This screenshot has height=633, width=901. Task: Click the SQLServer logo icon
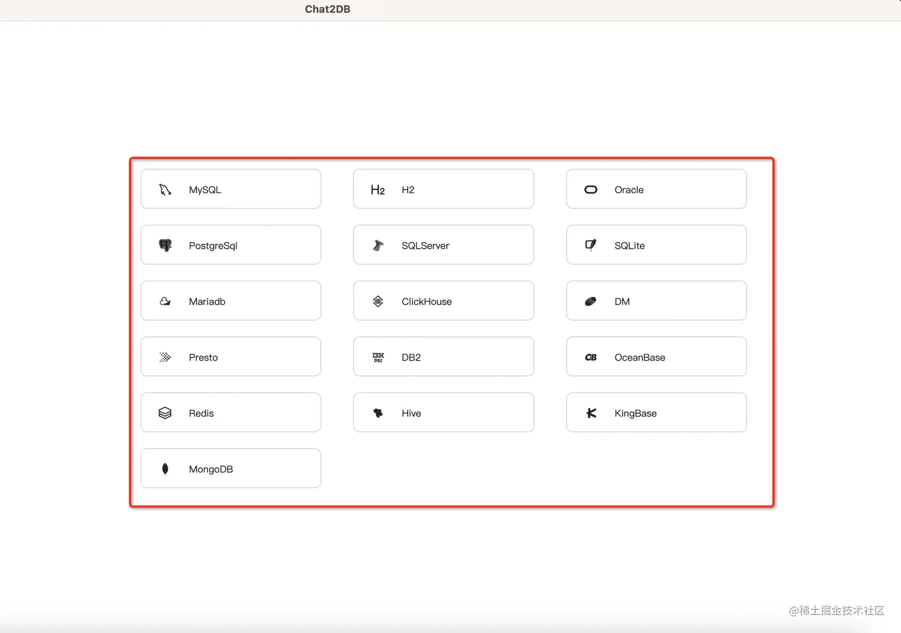pos(378,245)
